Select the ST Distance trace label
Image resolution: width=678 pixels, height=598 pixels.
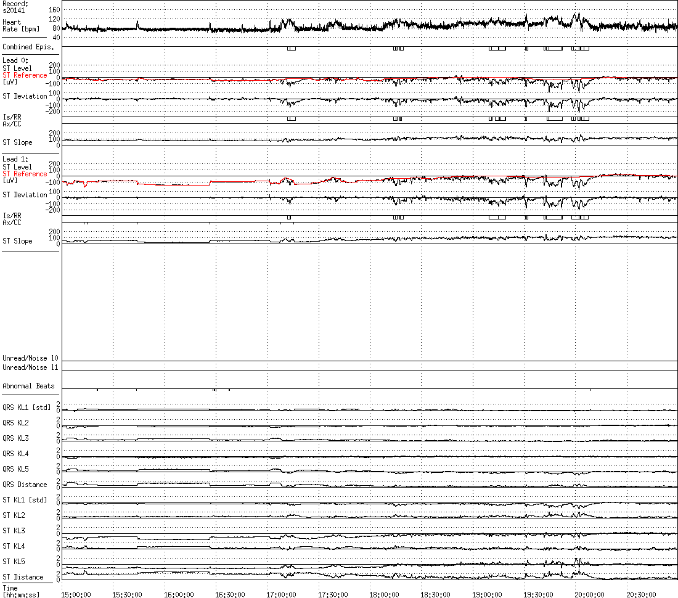point(23,577)
